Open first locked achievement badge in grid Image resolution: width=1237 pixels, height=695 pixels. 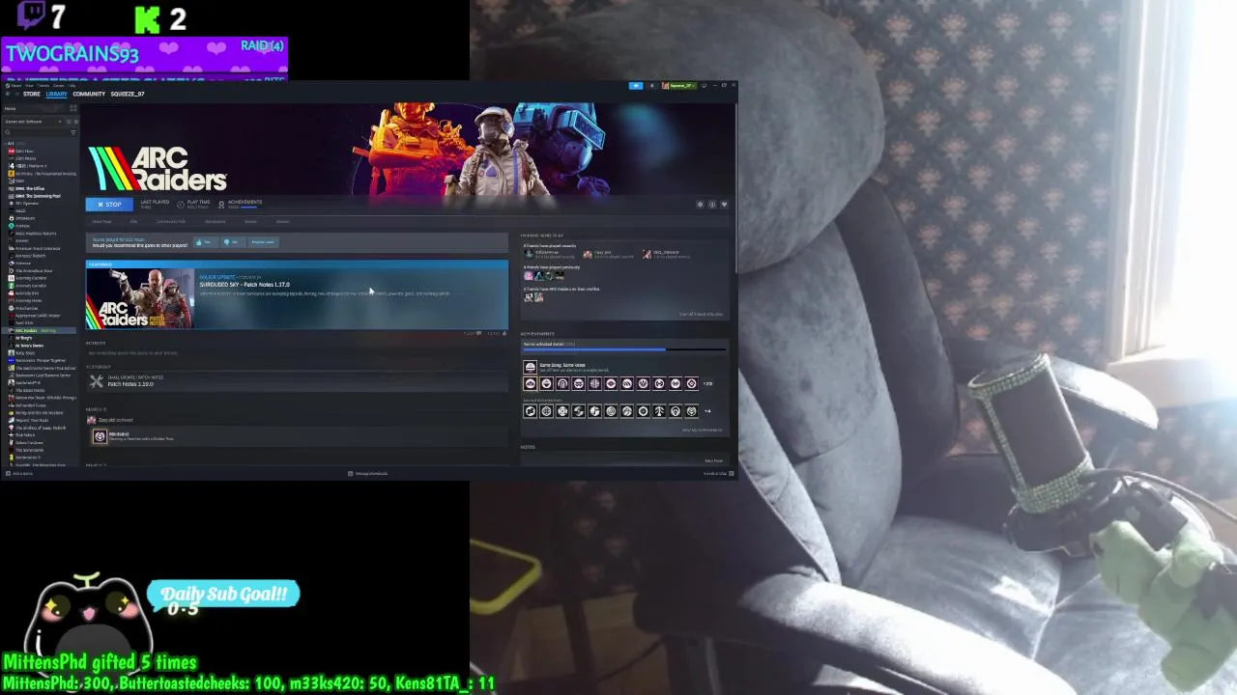tap(530, 411)
